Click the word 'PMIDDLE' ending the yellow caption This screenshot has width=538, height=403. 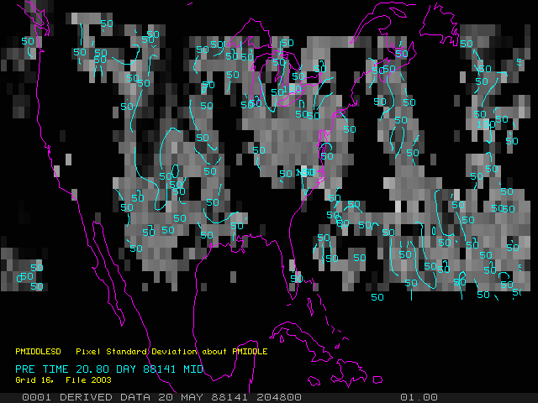point(248,352)
